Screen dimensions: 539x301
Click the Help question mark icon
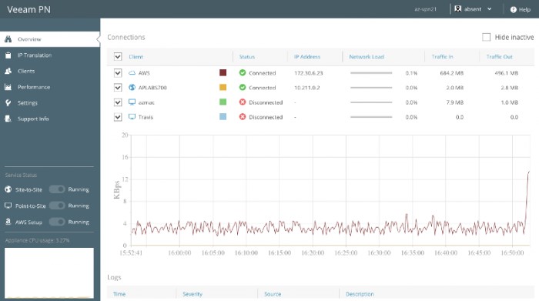tap(514, 9)
